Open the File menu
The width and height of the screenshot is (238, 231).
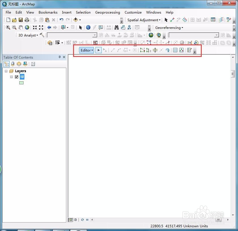click(8, 12)
